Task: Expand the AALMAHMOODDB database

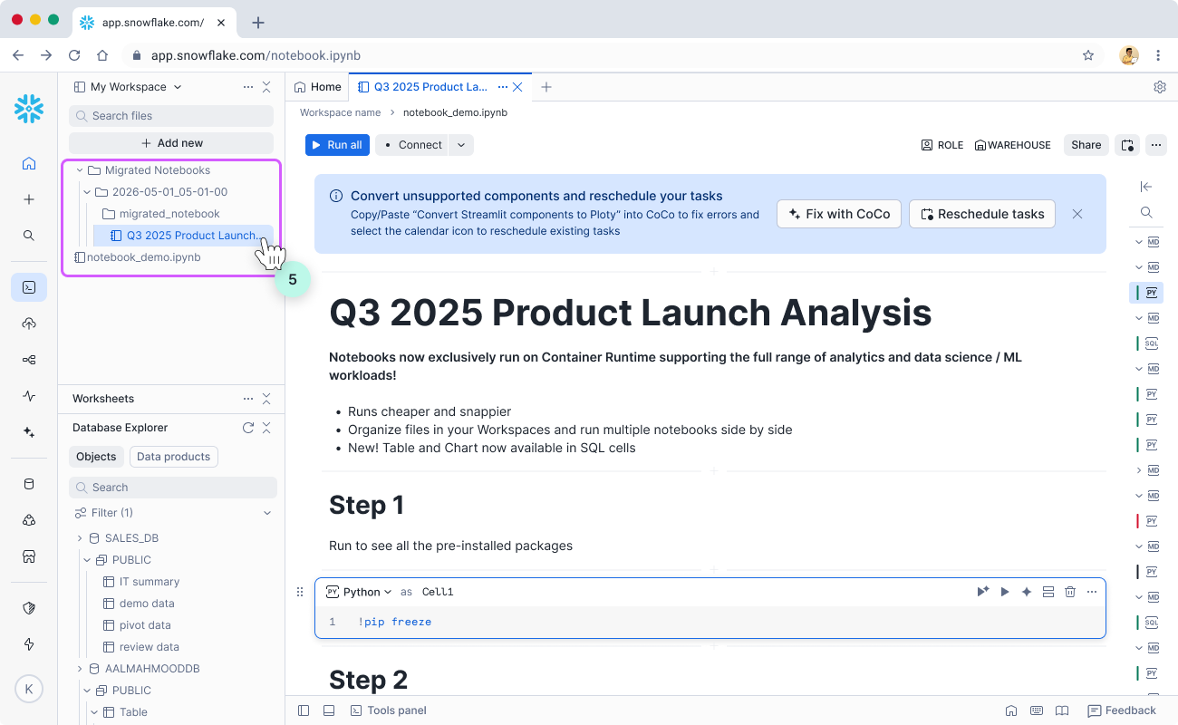Action: (80, 669)
